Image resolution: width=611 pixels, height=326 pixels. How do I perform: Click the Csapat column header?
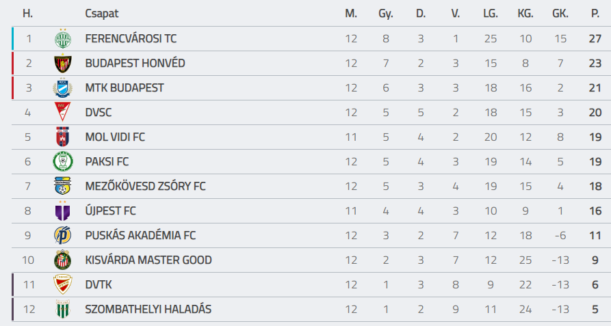point(102,14)
